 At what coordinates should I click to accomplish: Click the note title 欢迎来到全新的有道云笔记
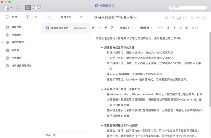click(115, 17)
